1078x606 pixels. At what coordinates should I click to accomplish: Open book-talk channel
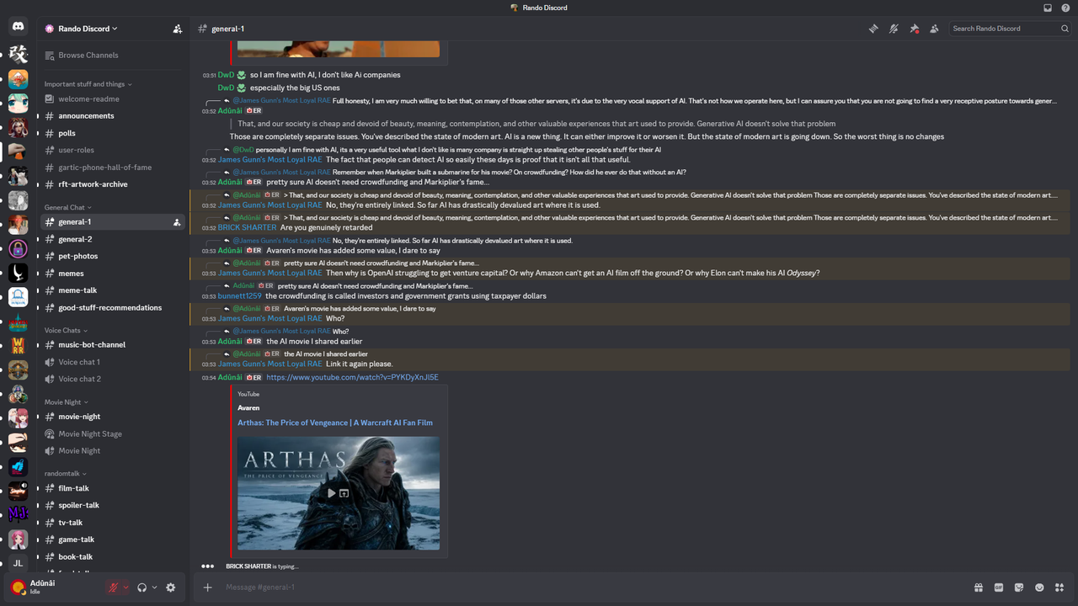112,556
